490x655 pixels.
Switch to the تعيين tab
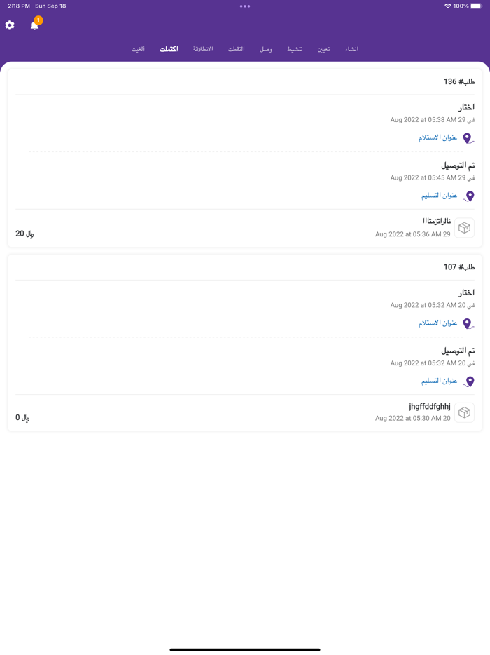[x=323, y=49]
